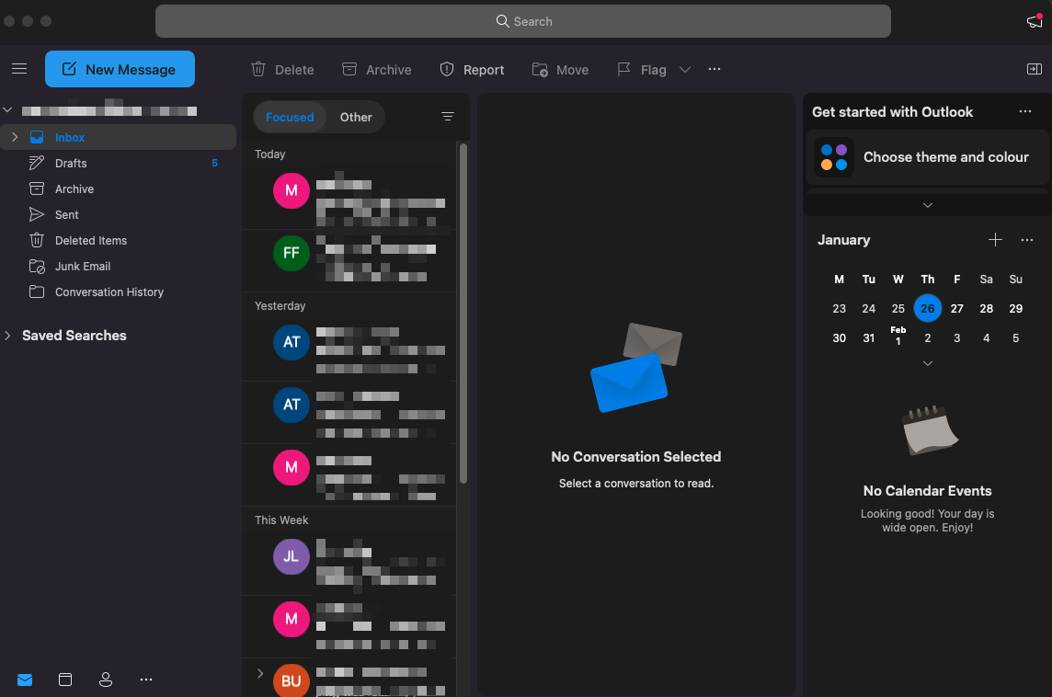Open the message from sender JL
Viewport: 1052px width, 697px height.
pyautogui.click(x=349, y=564)
